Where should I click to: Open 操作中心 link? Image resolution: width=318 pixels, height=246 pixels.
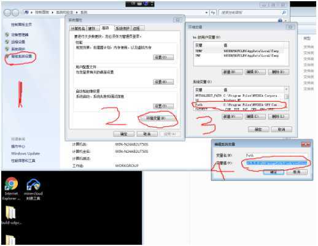(x=18, y=147)
